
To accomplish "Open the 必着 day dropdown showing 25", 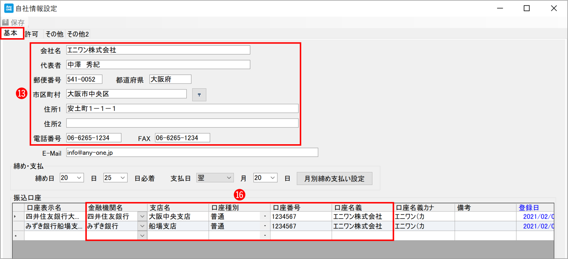I will pyautogui.click(x=123, y=178).
